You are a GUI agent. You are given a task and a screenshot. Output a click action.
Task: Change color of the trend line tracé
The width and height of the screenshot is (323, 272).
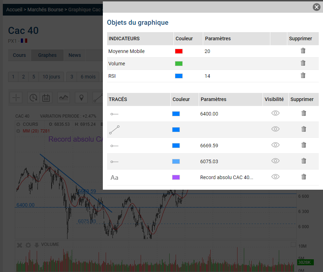click(176, 130)
